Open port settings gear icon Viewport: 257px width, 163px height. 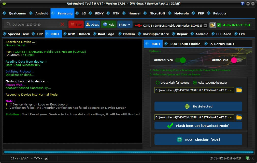[x=212, y=25]
